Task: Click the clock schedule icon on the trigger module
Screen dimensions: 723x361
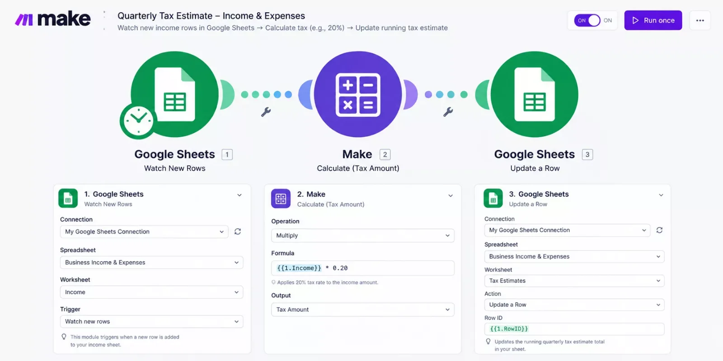Action: coord(138,121)
